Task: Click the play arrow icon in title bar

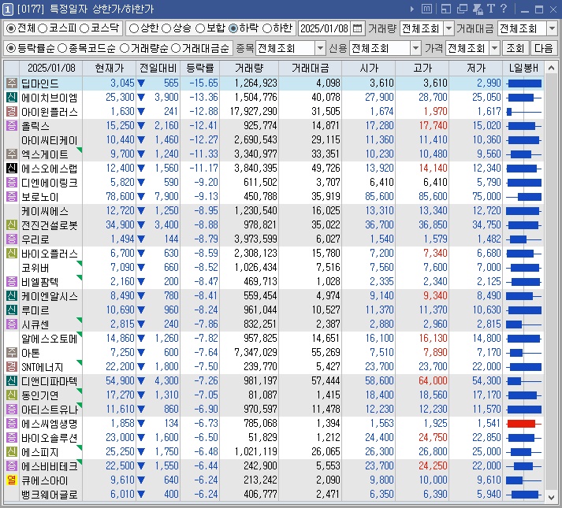Action: coord(412,9)
